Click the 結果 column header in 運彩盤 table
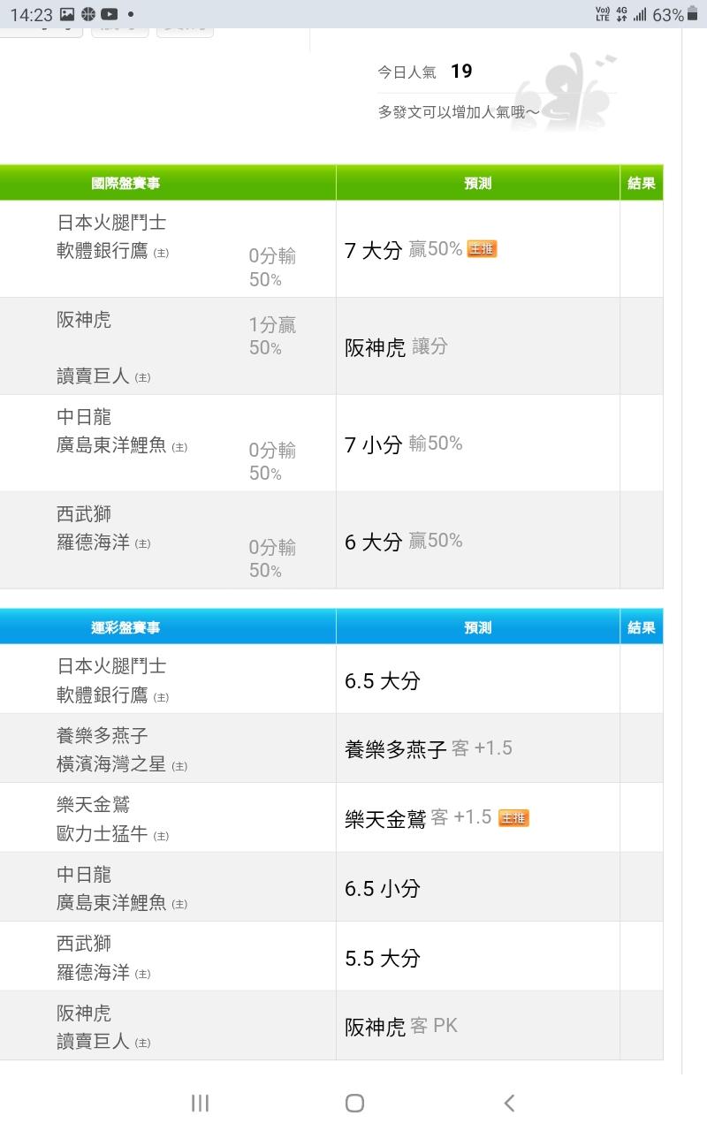This screenshot has height=1131, width=707. point(641,627)
